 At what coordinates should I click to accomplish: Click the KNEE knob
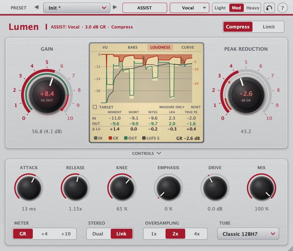tap(122, 188)
